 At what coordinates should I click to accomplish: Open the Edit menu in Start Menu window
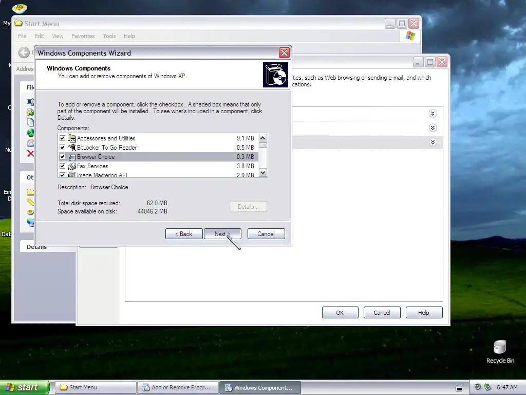tap(39, 36)
